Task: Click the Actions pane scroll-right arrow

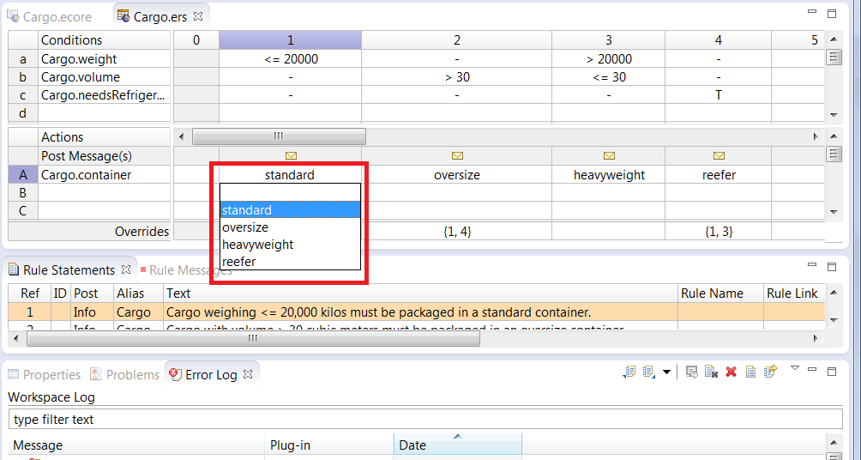Action: pyautogui.click(x=816, y=136)
